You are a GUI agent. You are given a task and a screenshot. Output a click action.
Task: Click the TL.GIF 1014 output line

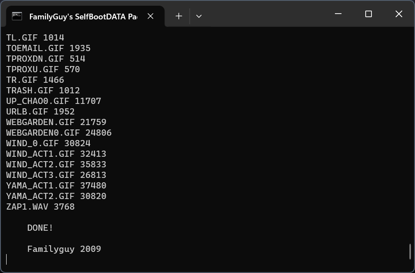coord(35,37)
